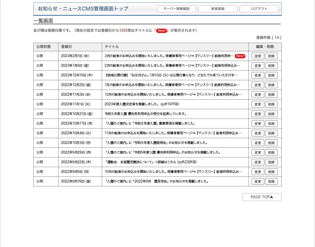Open 新規登録 to create a new entry
Screen dimensions: 315x247
click(218, 9)
